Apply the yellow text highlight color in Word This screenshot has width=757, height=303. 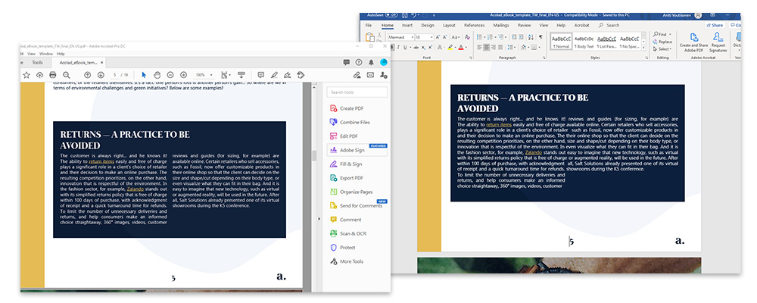click(x=450, y=47)
